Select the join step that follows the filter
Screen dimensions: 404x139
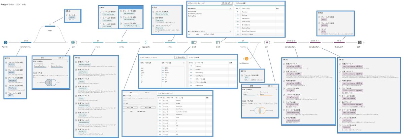(73, 42)
